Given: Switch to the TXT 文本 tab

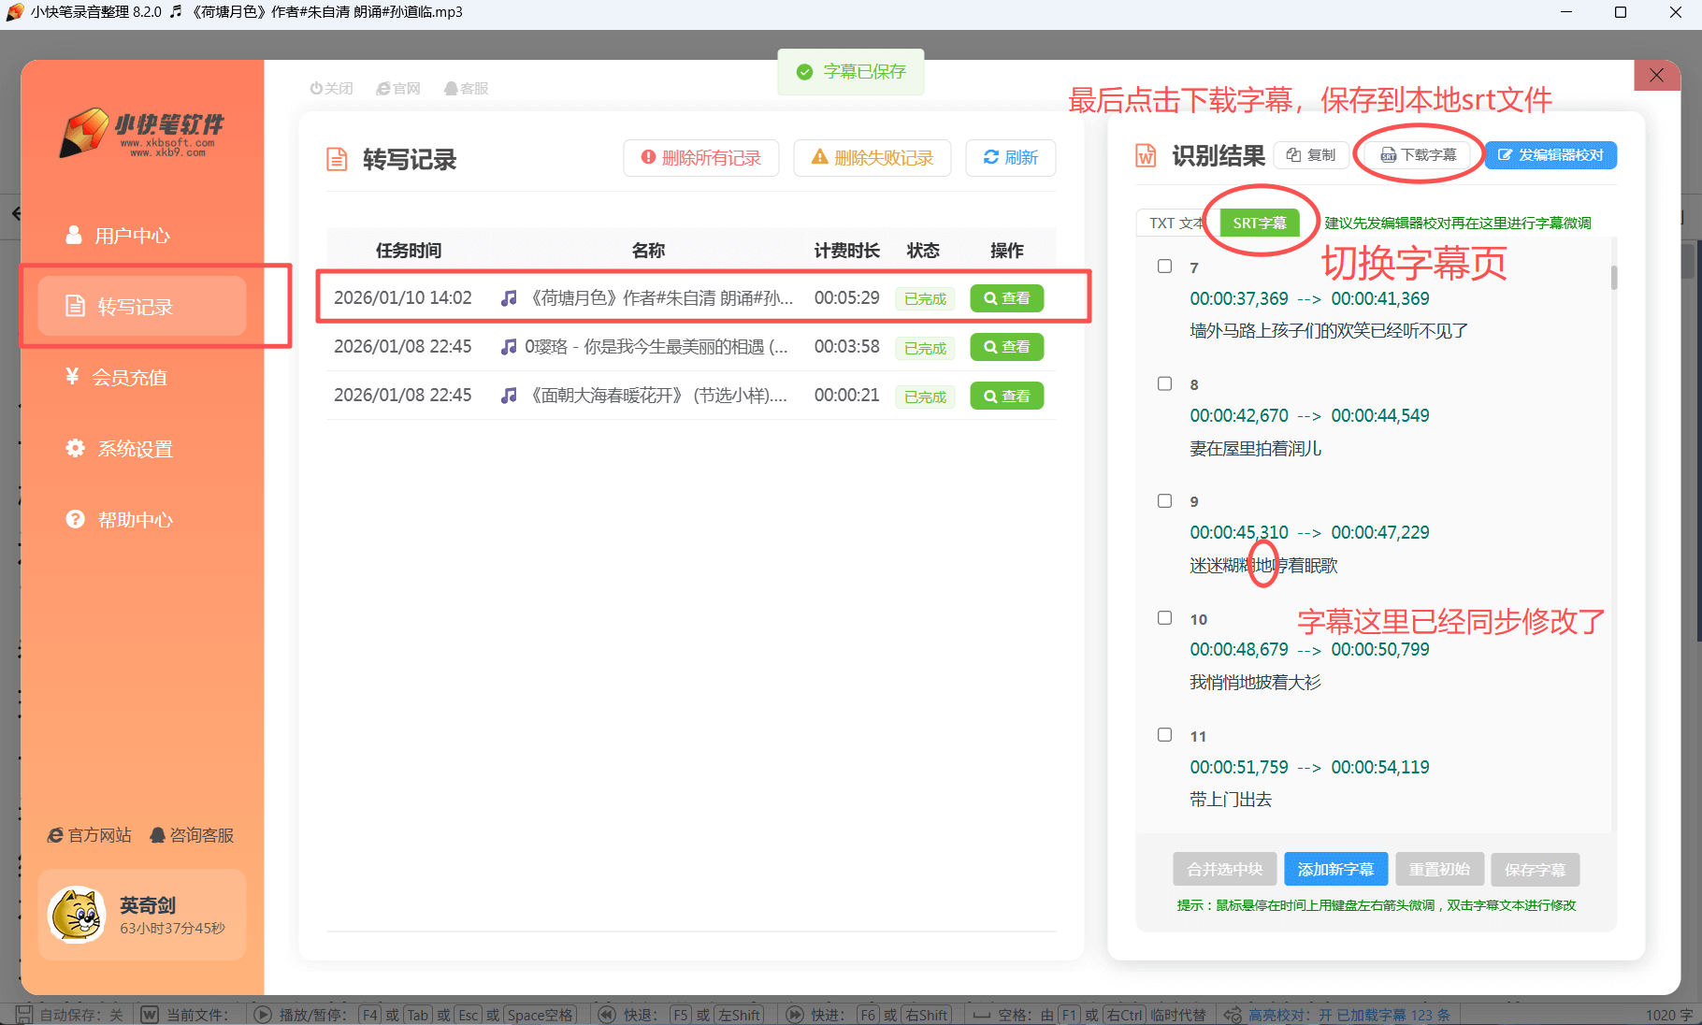Looking at the screenshot, I should point(1173,224).
